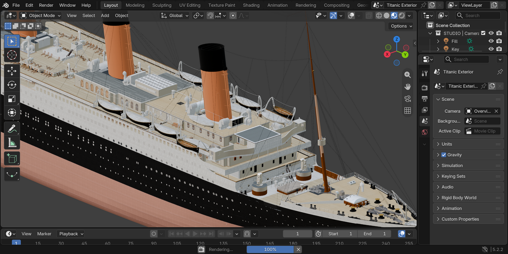Open the Playback dropdown in timeline
508x254 pixels.
[x=71, y=234]
